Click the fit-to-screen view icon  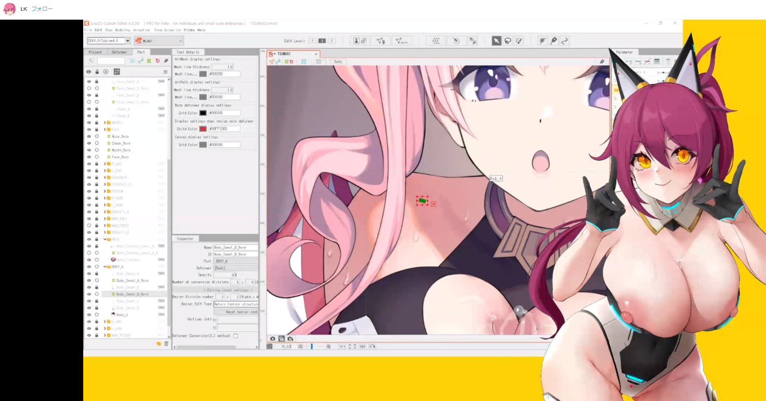pos(352,346)
